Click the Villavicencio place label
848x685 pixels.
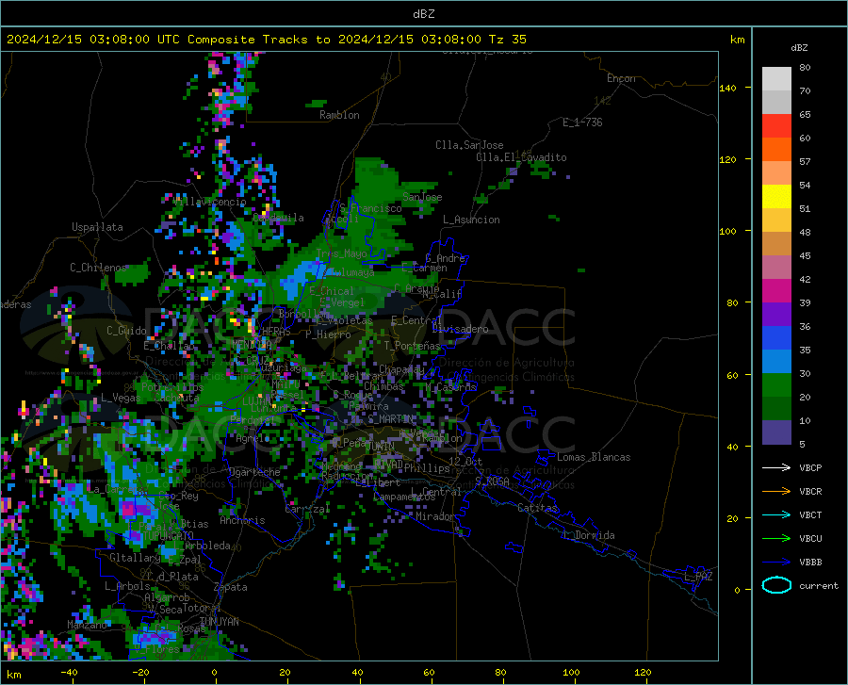click(x=210, y=202)
